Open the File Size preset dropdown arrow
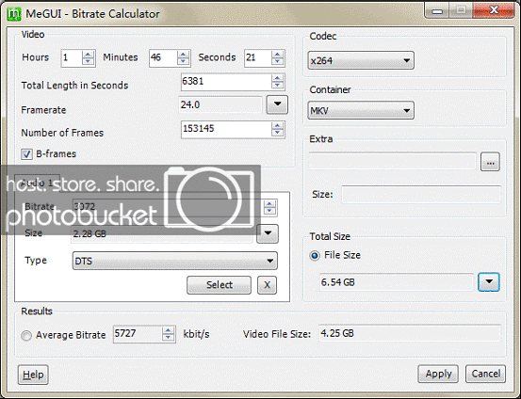This screenshot has height=399, width=521. tap(489, 282)
